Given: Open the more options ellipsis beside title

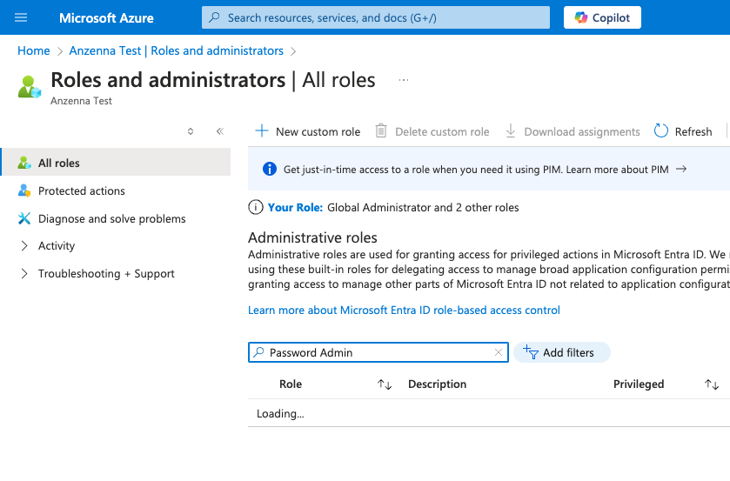Looking at the screenshot, I should tap(404, 80).
